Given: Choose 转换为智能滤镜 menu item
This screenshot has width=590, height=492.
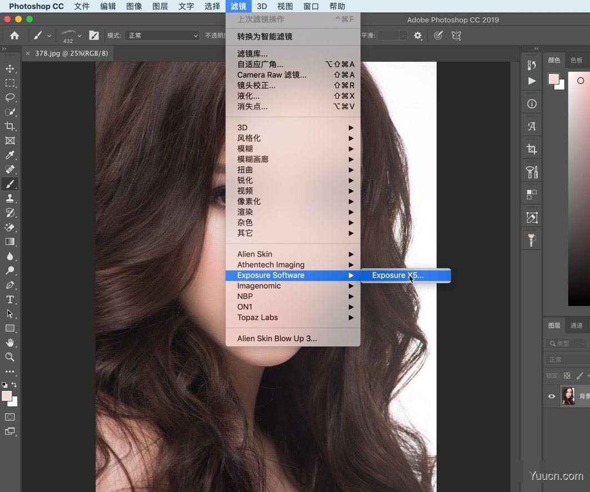Looking at the screenshot, I should 293,37.
